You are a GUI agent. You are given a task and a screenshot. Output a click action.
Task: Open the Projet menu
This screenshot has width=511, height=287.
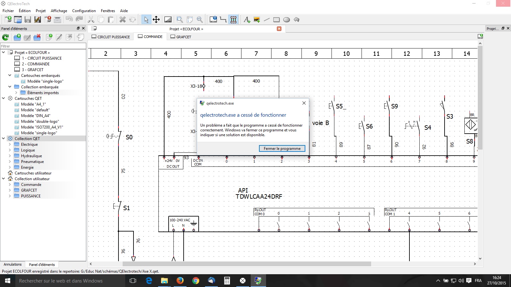(x=41, y=11)
